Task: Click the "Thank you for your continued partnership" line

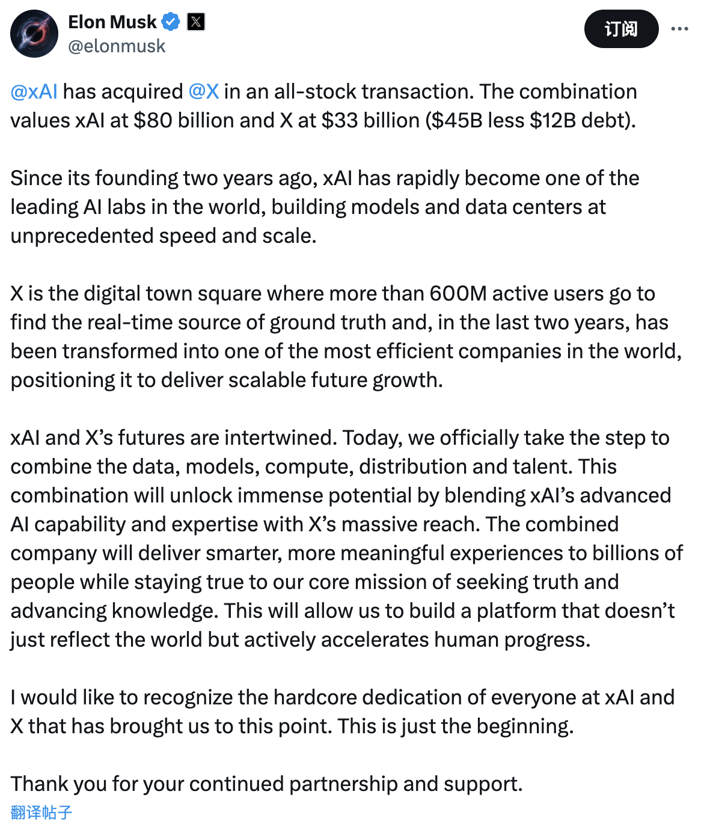Action: pos(266,784)
